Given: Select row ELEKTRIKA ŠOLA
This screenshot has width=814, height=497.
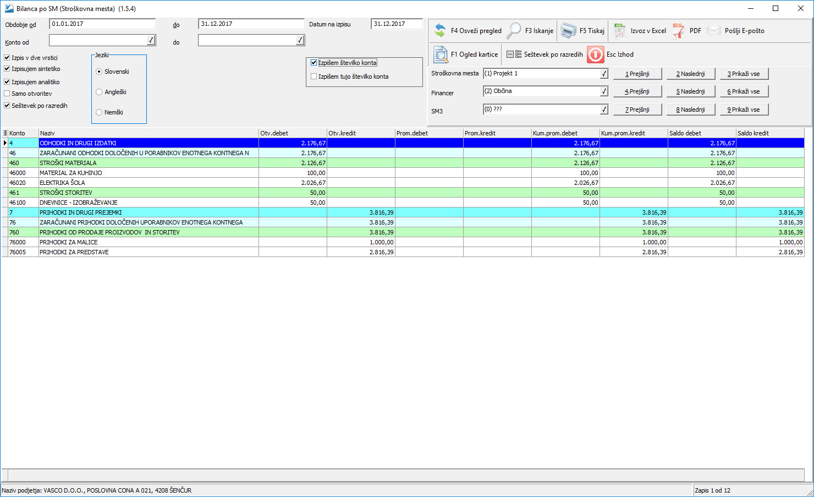Looking at the screenshot, I should pyautogui.click(x=403, y=183).
